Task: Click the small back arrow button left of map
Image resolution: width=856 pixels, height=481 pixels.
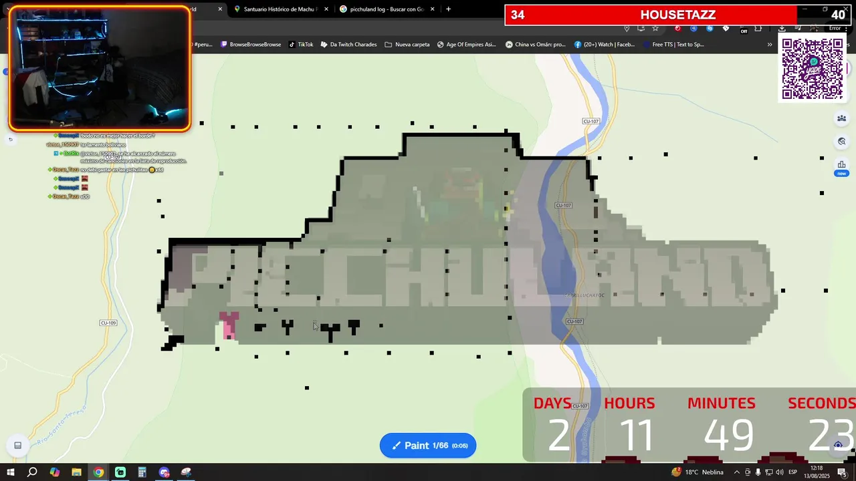Action: [10, 140]
